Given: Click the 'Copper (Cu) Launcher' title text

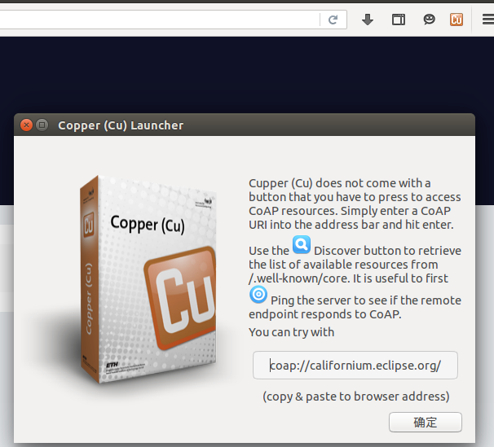Looking at the screenshot, I should [121, 125].
